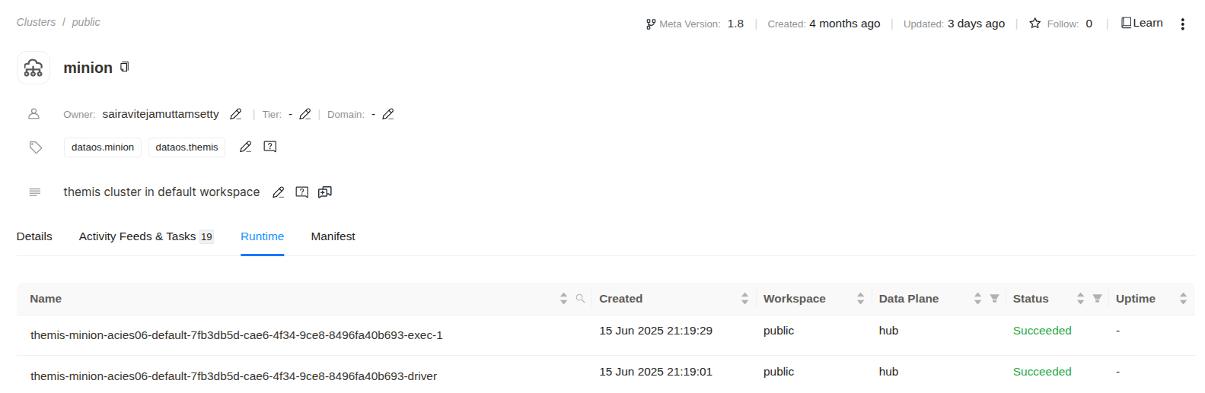Search runtime names with magnifier icon

coord(580,299)
